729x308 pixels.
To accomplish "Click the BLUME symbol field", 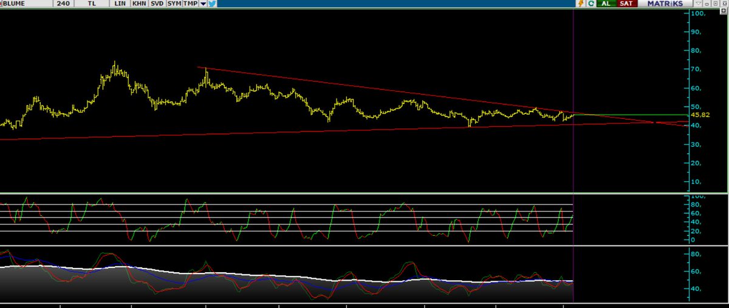I will point(27,4).
